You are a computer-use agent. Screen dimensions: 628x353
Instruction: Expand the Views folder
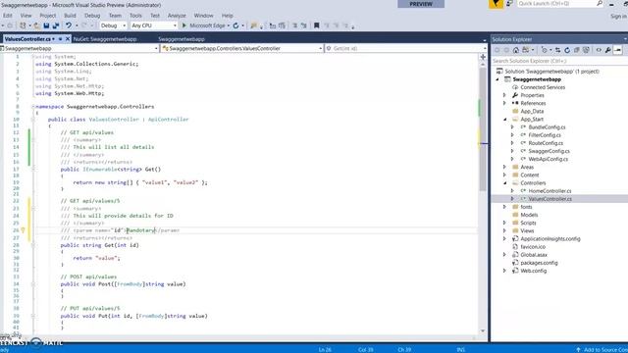pyautogui.click(x=504, y=231)
